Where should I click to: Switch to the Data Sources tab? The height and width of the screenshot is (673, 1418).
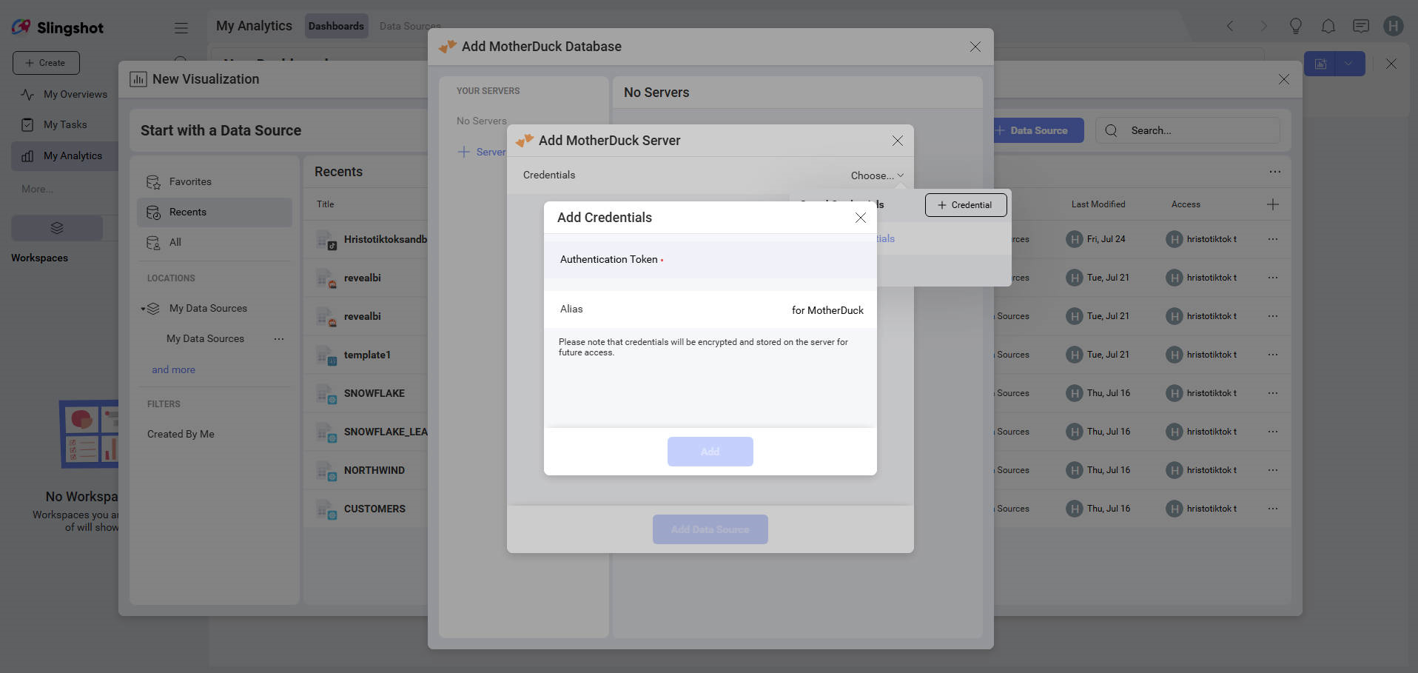410,26
